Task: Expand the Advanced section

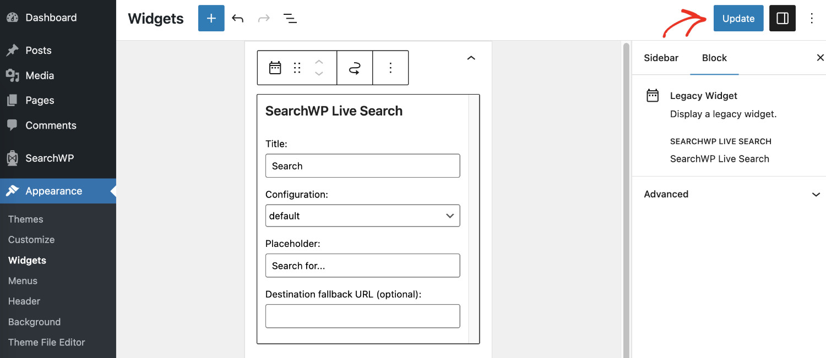Action: (x=729, y=194)
